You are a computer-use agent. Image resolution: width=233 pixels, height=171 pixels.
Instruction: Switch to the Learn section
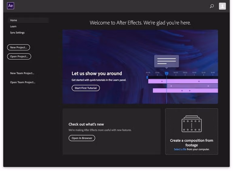click(13, 26)
